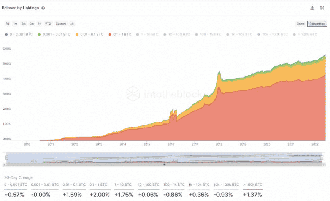
Task: Open the Custom date range picker
Action: tap(61, 24)
